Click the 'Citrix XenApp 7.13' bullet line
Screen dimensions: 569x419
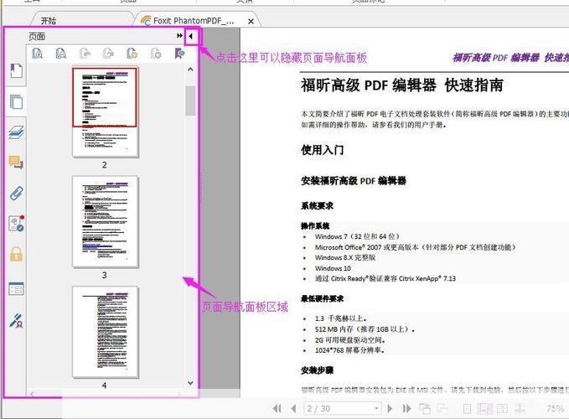(385, 278)
